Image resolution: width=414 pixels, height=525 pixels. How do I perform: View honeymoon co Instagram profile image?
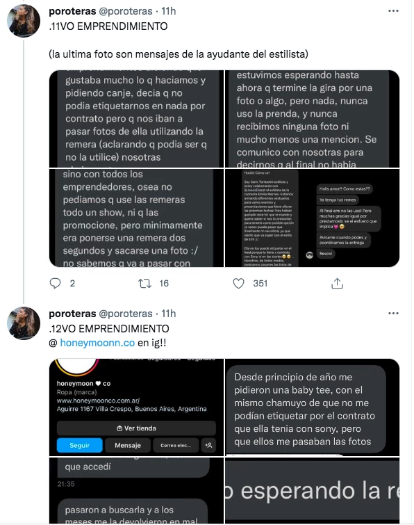click(x=136, y=407)
